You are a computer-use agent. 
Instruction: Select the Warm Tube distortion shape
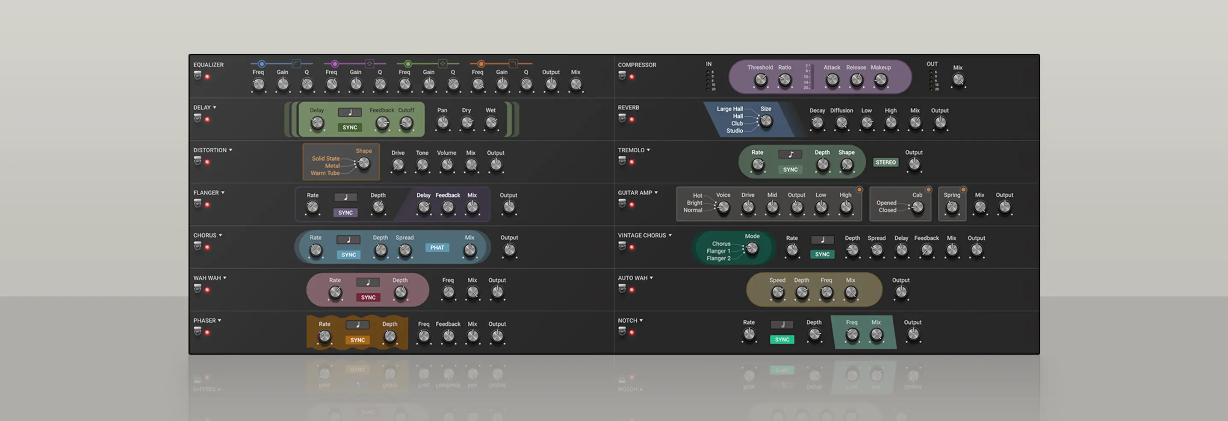pos(325,173)
